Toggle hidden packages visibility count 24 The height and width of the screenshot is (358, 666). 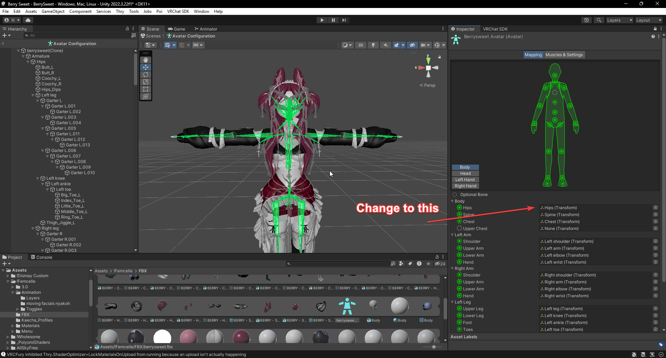click(440, 264)
